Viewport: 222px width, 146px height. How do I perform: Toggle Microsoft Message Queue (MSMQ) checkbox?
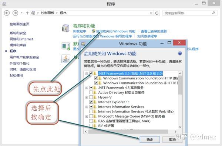tap(91, 116)
